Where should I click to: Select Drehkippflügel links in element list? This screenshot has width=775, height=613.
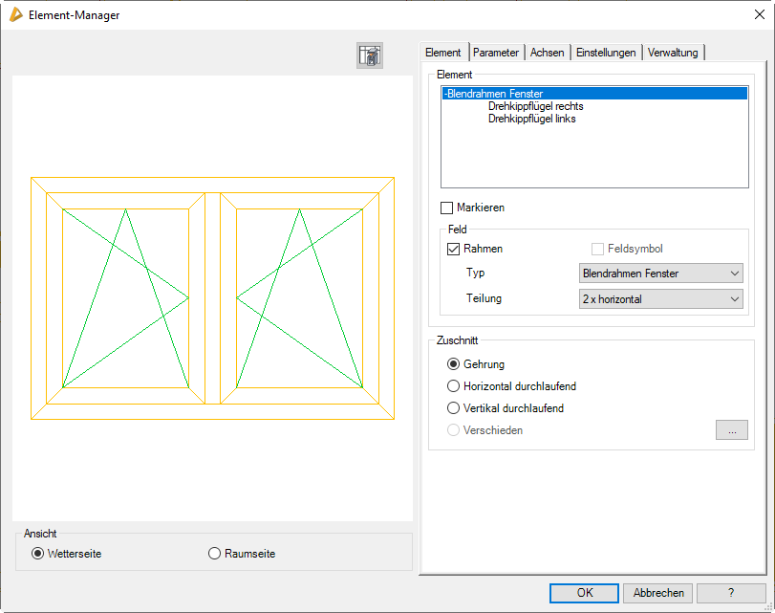(x=531, y=119)
